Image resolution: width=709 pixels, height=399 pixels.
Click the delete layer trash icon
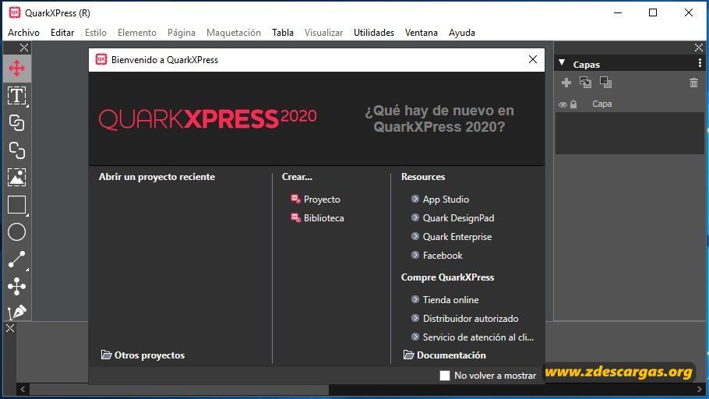click(x=693, y=83)
